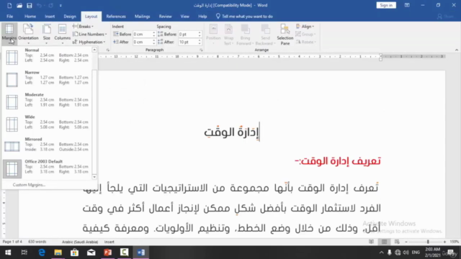
Task: Toggle the Insert mode status indicator
Action: click(x=109, y=242)
